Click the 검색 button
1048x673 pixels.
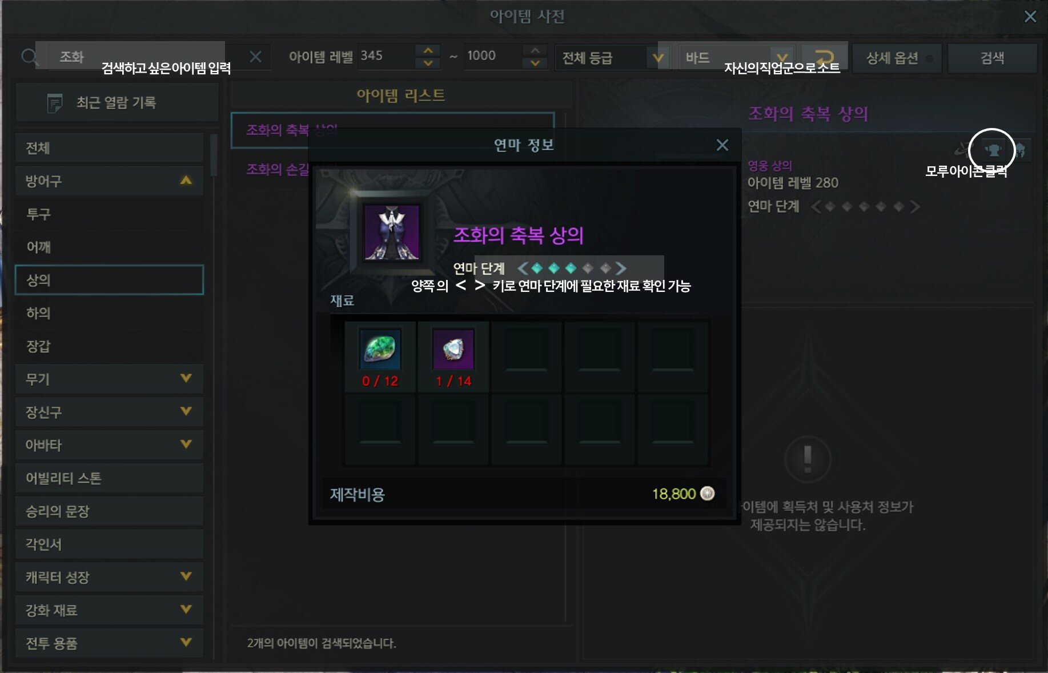pos(992,58)
